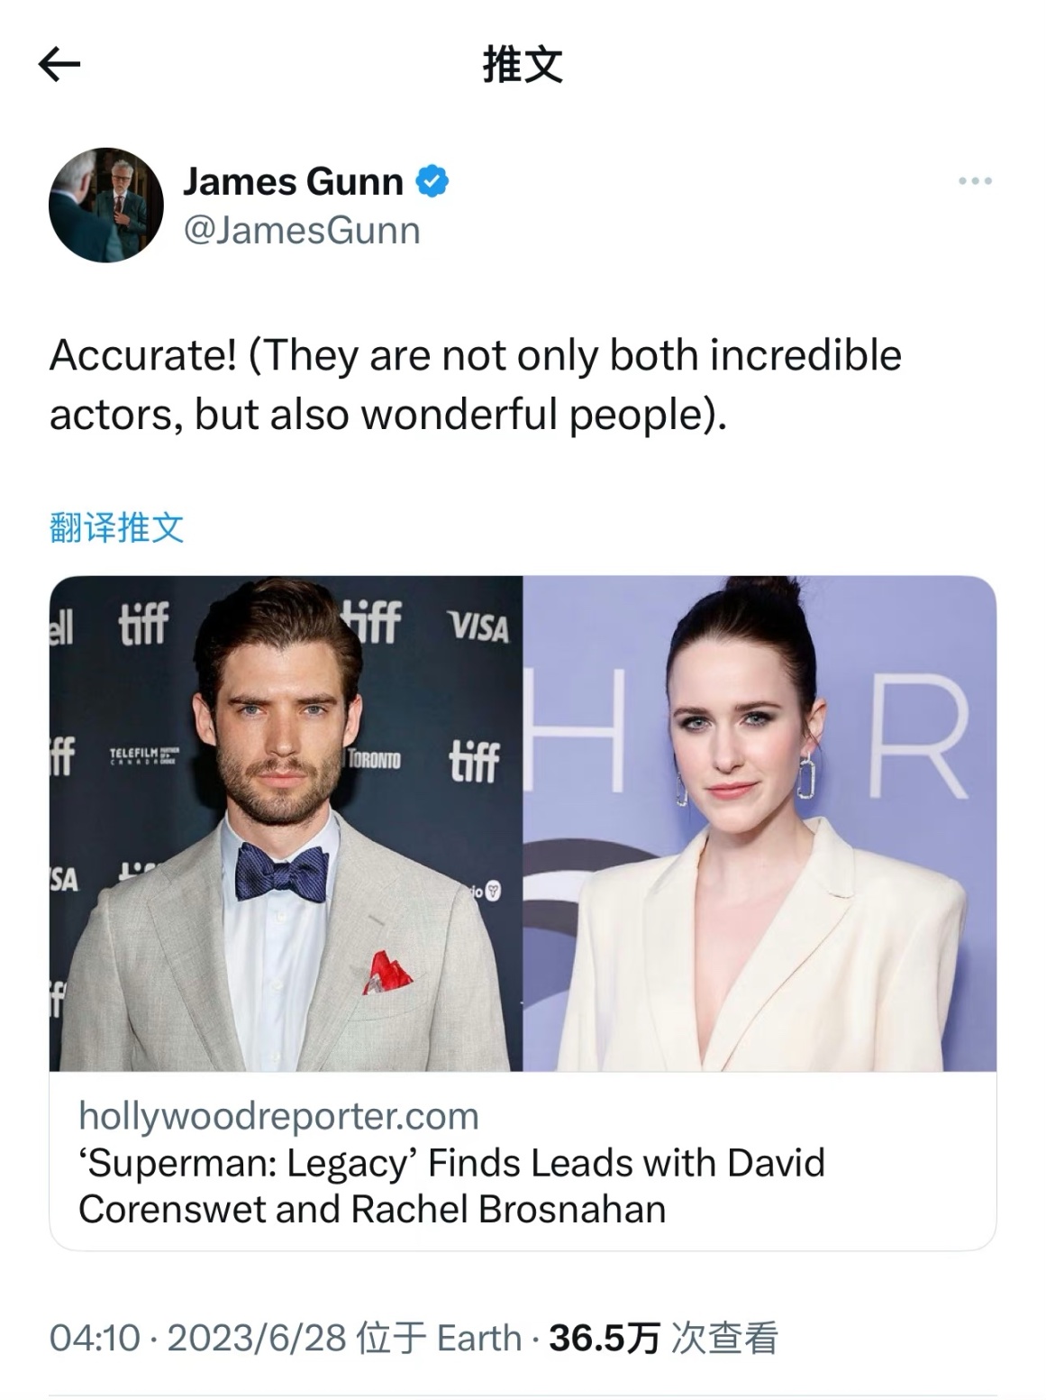
Task: Tap 翻译推文 to translate the tweet
Action: pyautogui.click(x=116, y=527)
